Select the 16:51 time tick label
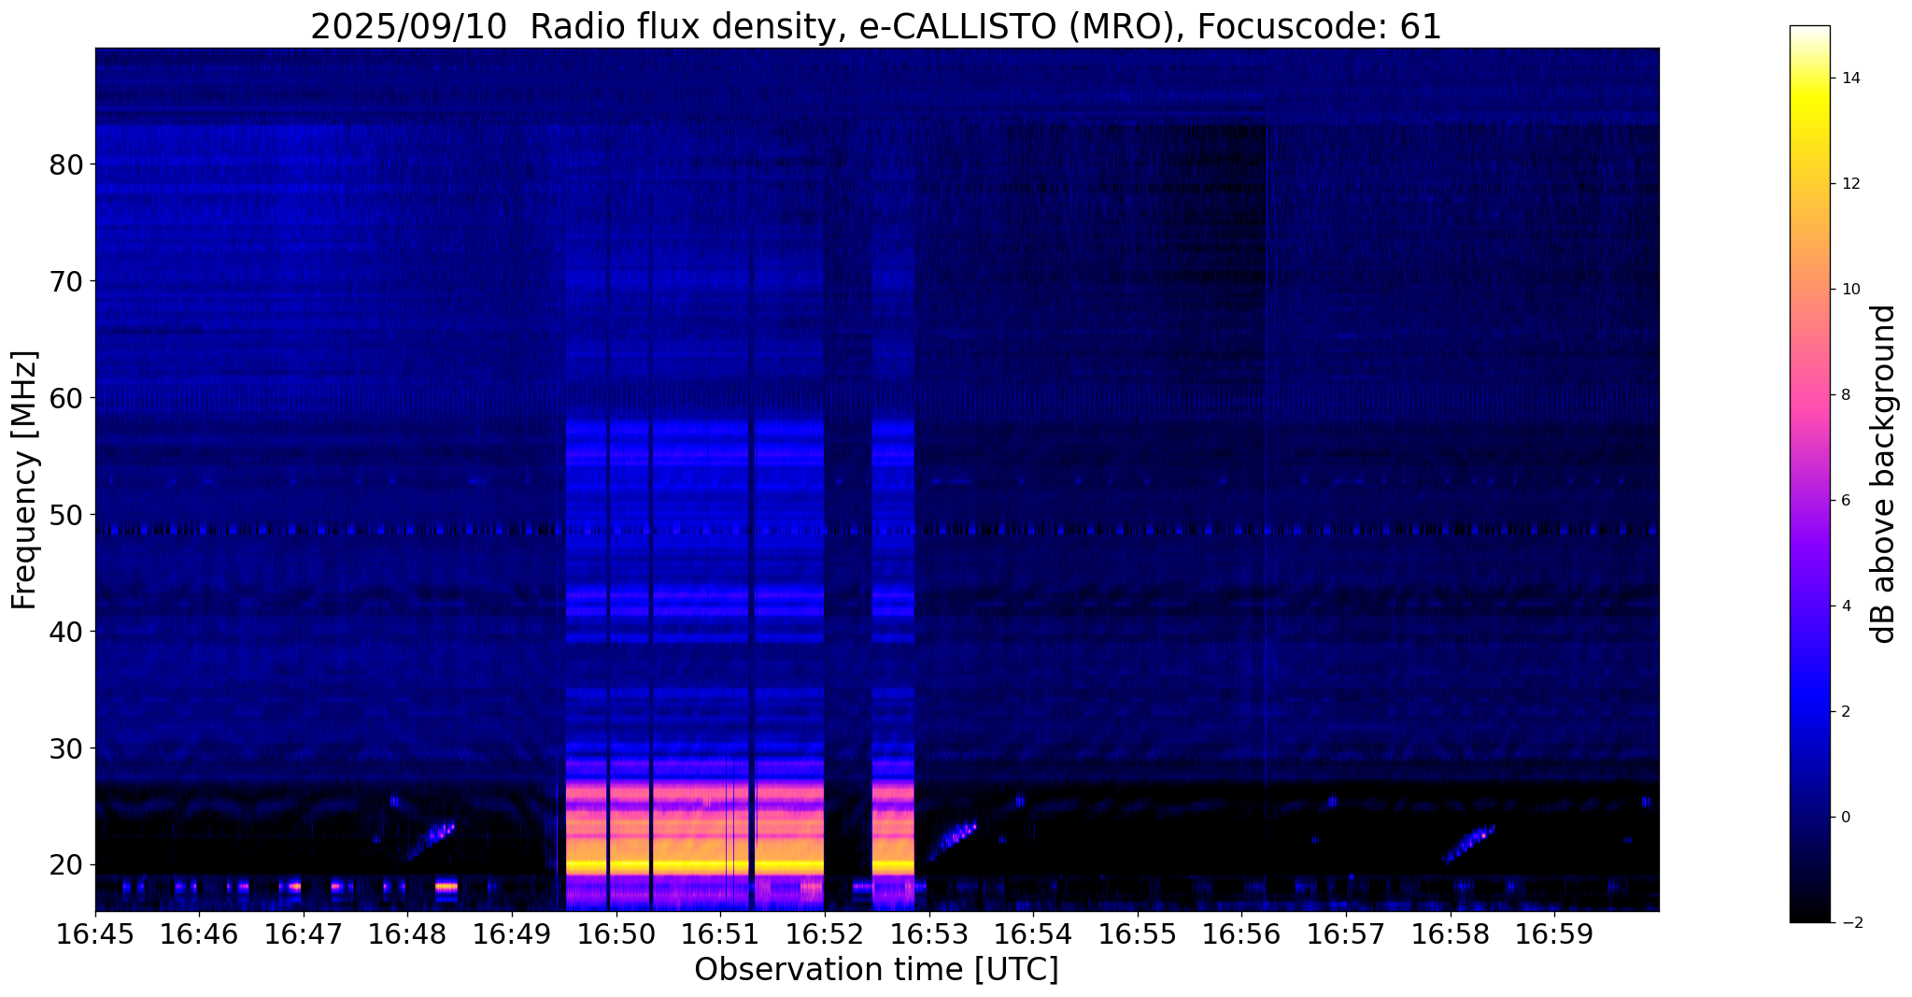Screen dimensions: 1912x997 720,934
